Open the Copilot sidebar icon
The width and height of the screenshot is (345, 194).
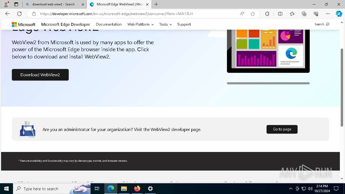[339, 14]
